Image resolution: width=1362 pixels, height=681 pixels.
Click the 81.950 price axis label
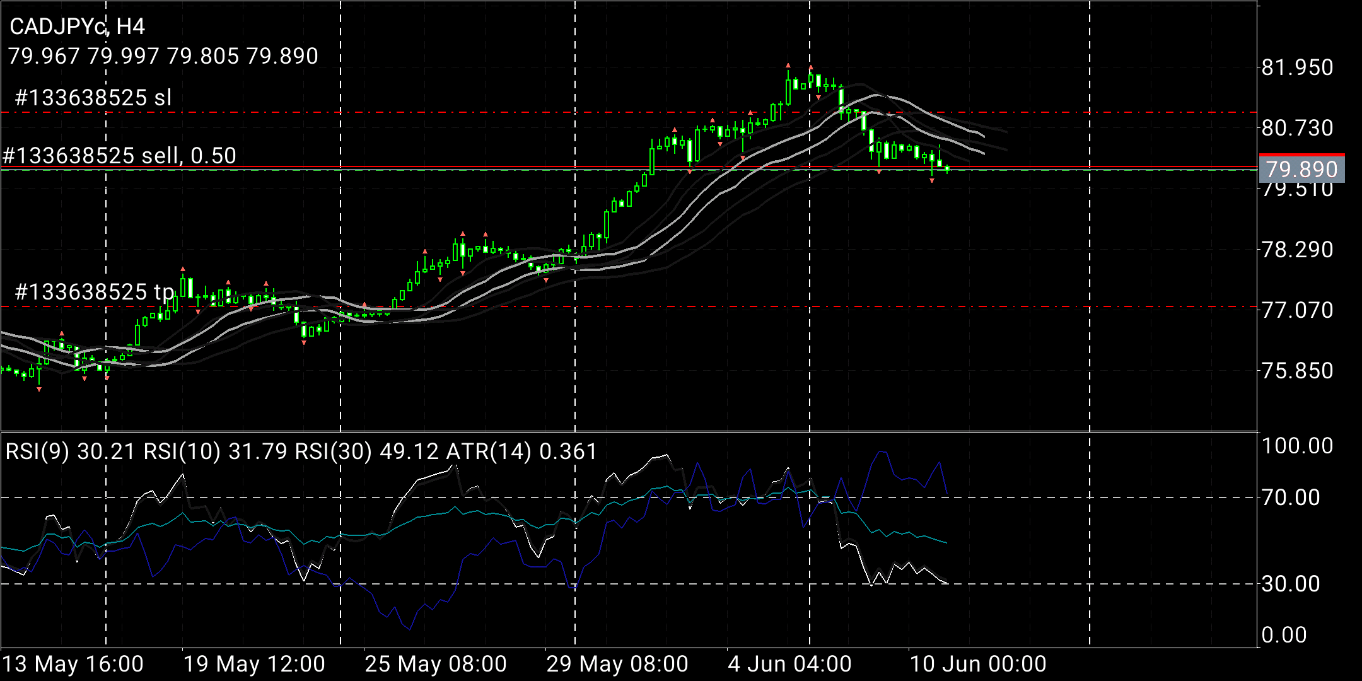pos(1296,67)
